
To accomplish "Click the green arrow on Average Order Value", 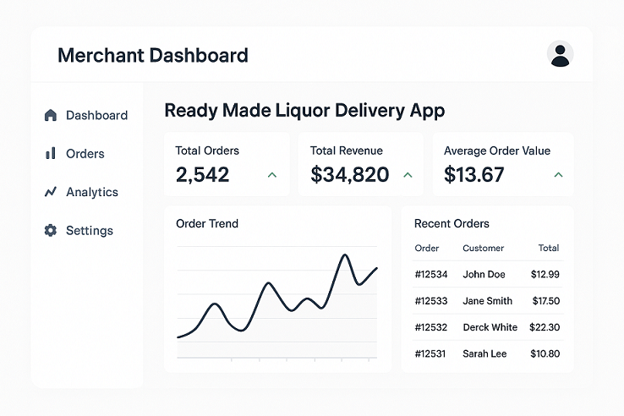I will tap(558, 175).
